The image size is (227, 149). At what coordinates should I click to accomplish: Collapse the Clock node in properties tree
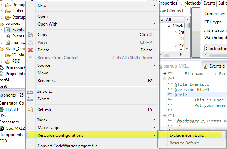pos(169,26)
